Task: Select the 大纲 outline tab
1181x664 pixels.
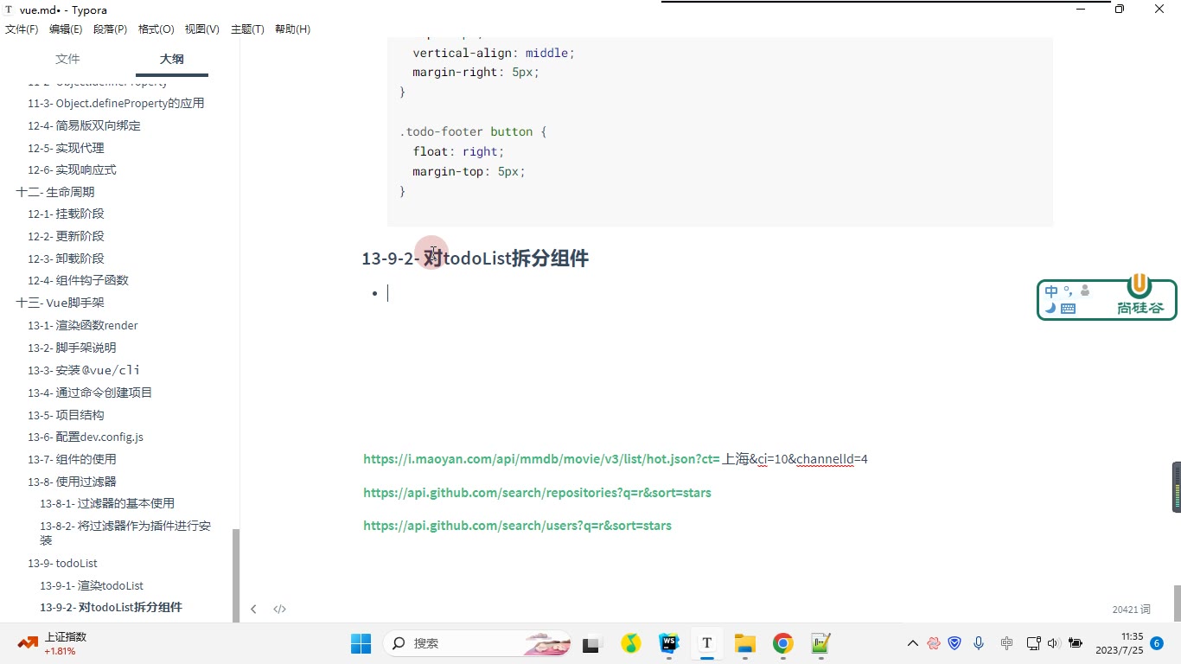Action: point(172,59)
